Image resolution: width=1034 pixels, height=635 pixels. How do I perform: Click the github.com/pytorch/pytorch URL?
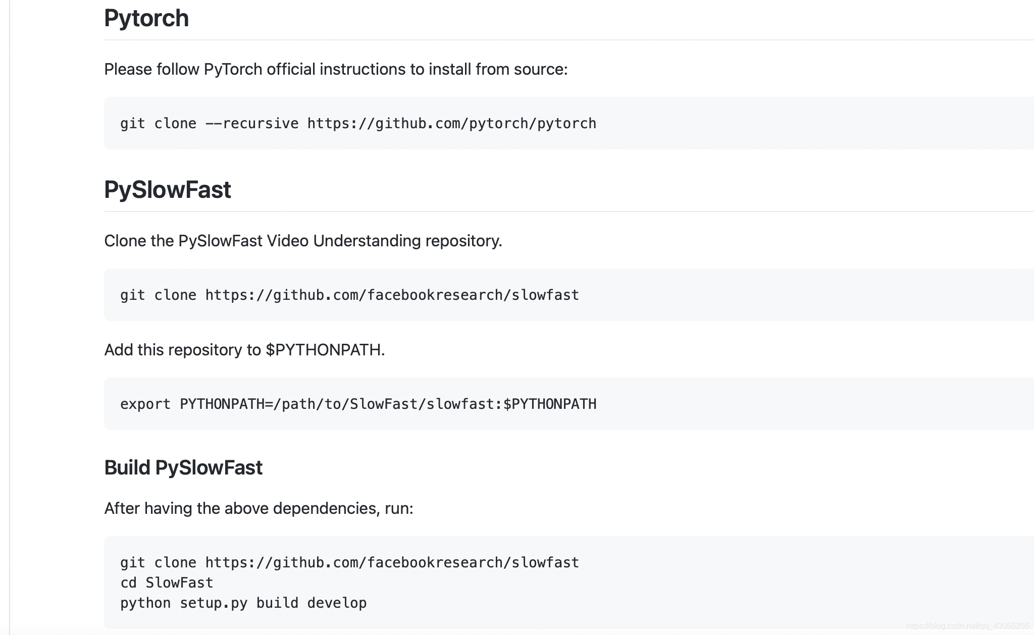(x=451, y=124)
